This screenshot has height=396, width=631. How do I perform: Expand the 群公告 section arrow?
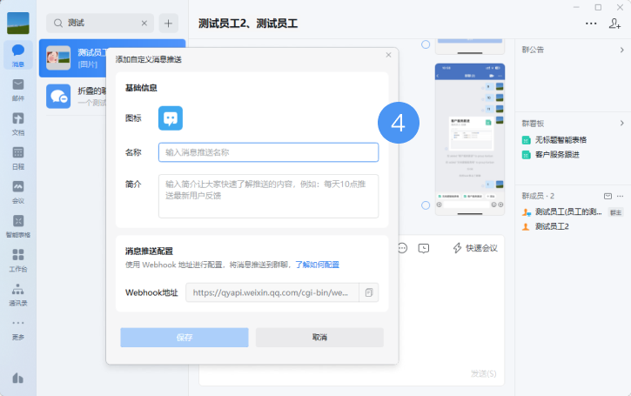(x=621, y=50)
